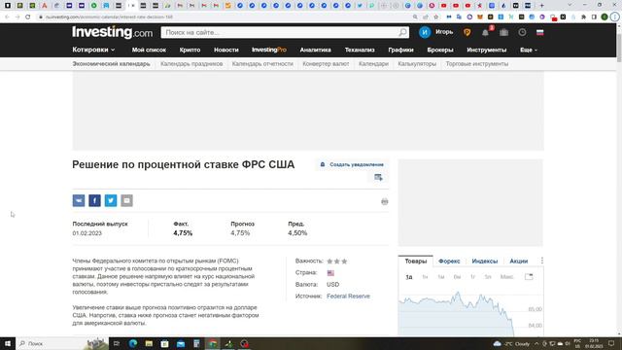The height and width of the screenshot is (350, 622).
Task: Expand the Еще menu
Action: [x=529, y=50]
